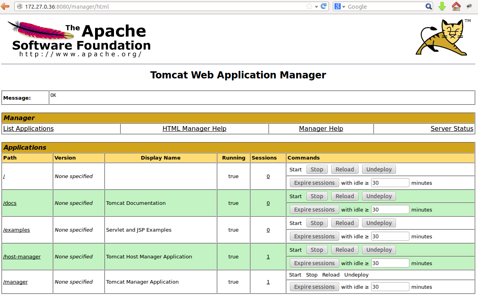Click the Apache Software Foundation feather logo
The image size is (478, 299).
[79, 39]
